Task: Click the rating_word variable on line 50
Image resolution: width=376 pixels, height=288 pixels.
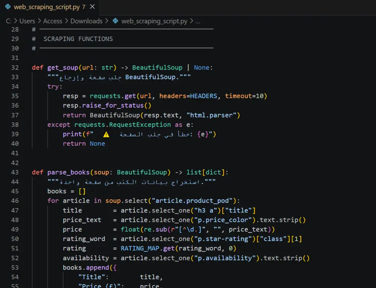Action: coord(84,239)
